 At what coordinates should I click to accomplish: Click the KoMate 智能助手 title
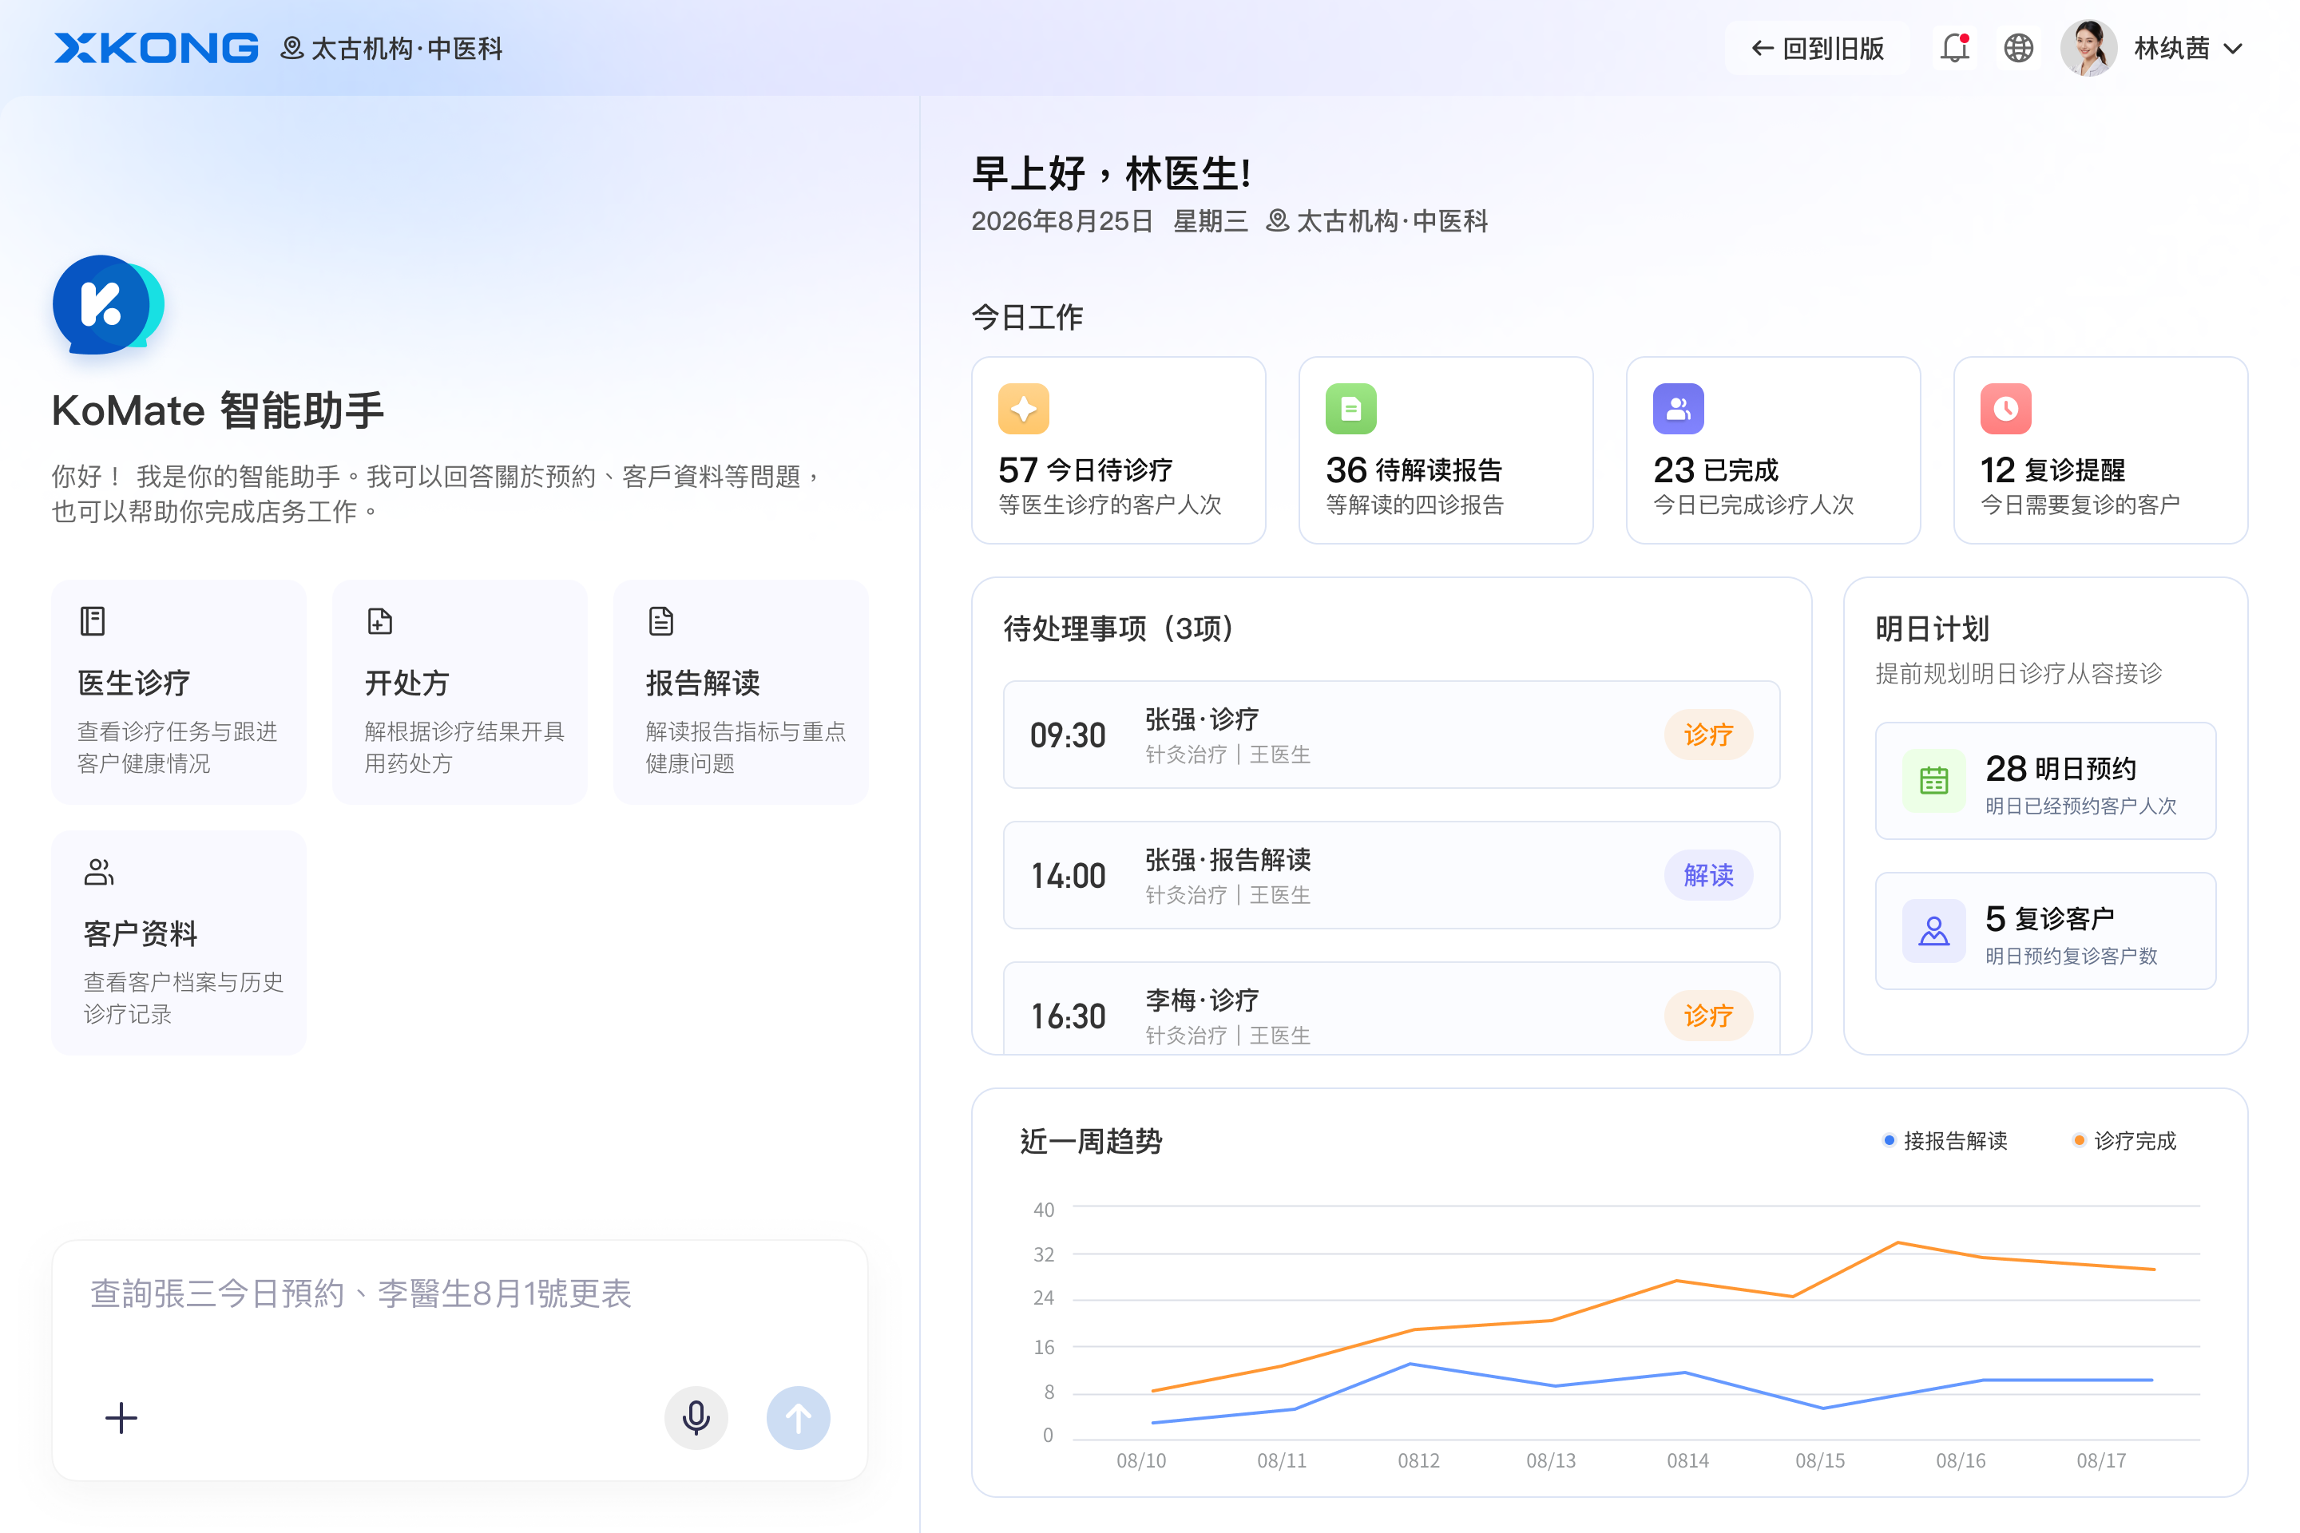coord(218,410)
